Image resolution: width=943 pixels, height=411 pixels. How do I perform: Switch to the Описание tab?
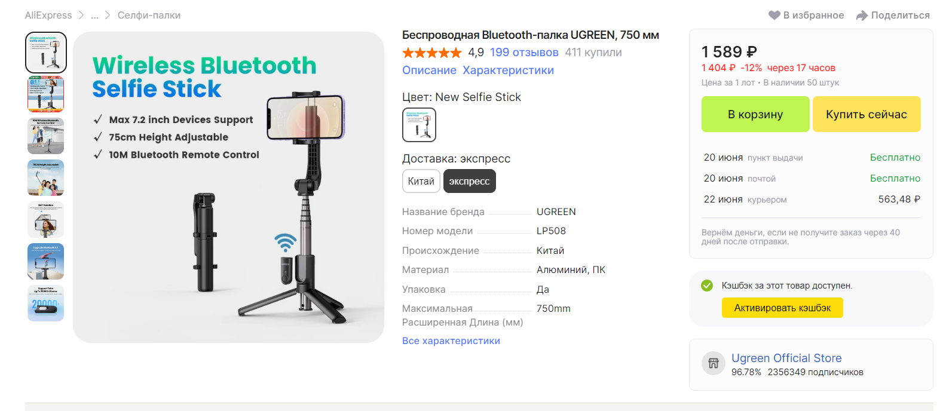click(x=429, y=70)
